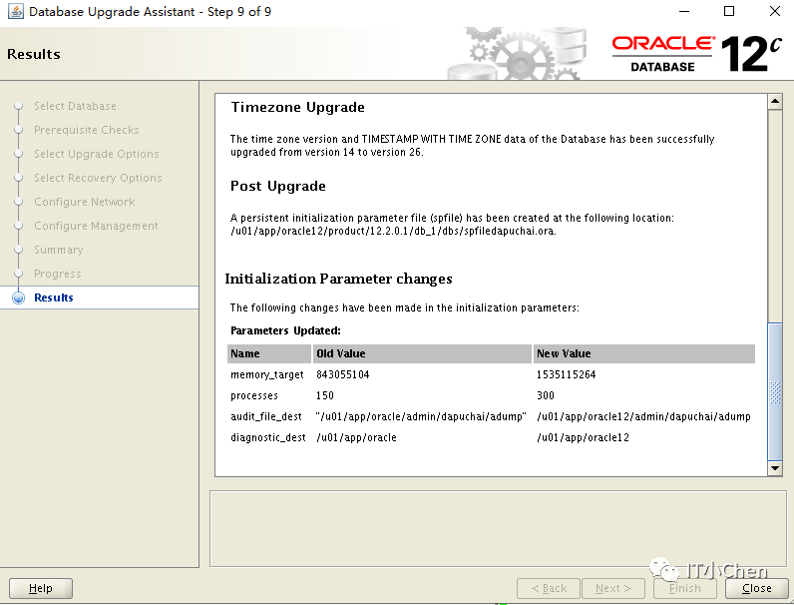Minimize the Database Upgrade Assistant window
794x605 pixels.
[684, 11]
